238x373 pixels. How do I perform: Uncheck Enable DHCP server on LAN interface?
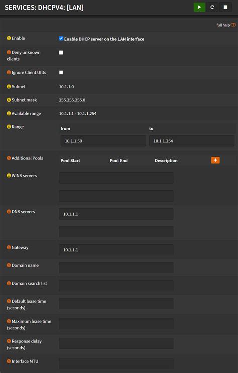pos(61,38)
